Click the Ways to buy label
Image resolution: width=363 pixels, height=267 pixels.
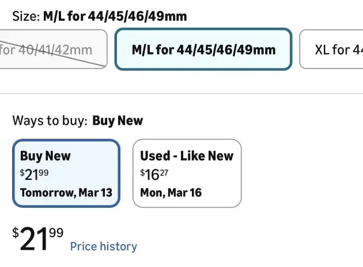tap(50, 121)
